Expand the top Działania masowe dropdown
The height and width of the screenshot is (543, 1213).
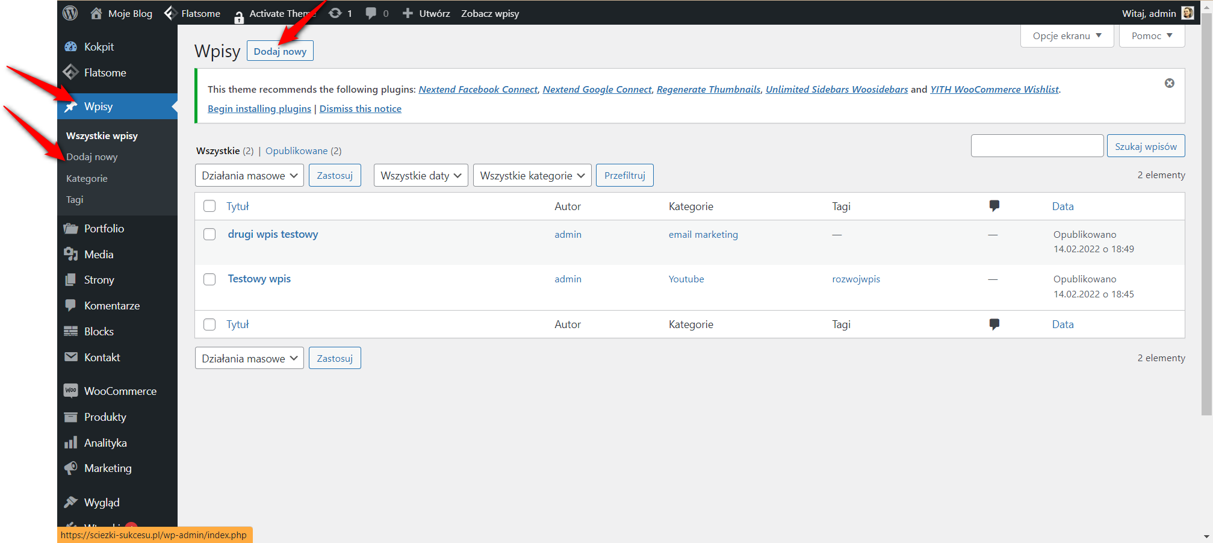pyautogui.click(x=249, y=176)
